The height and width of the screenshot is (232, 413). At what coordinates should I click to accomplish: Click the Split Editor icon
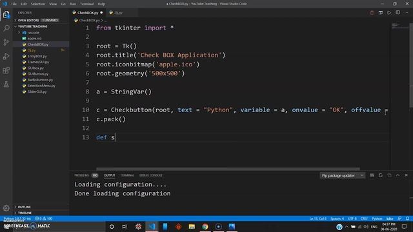[x=398, y=13]
